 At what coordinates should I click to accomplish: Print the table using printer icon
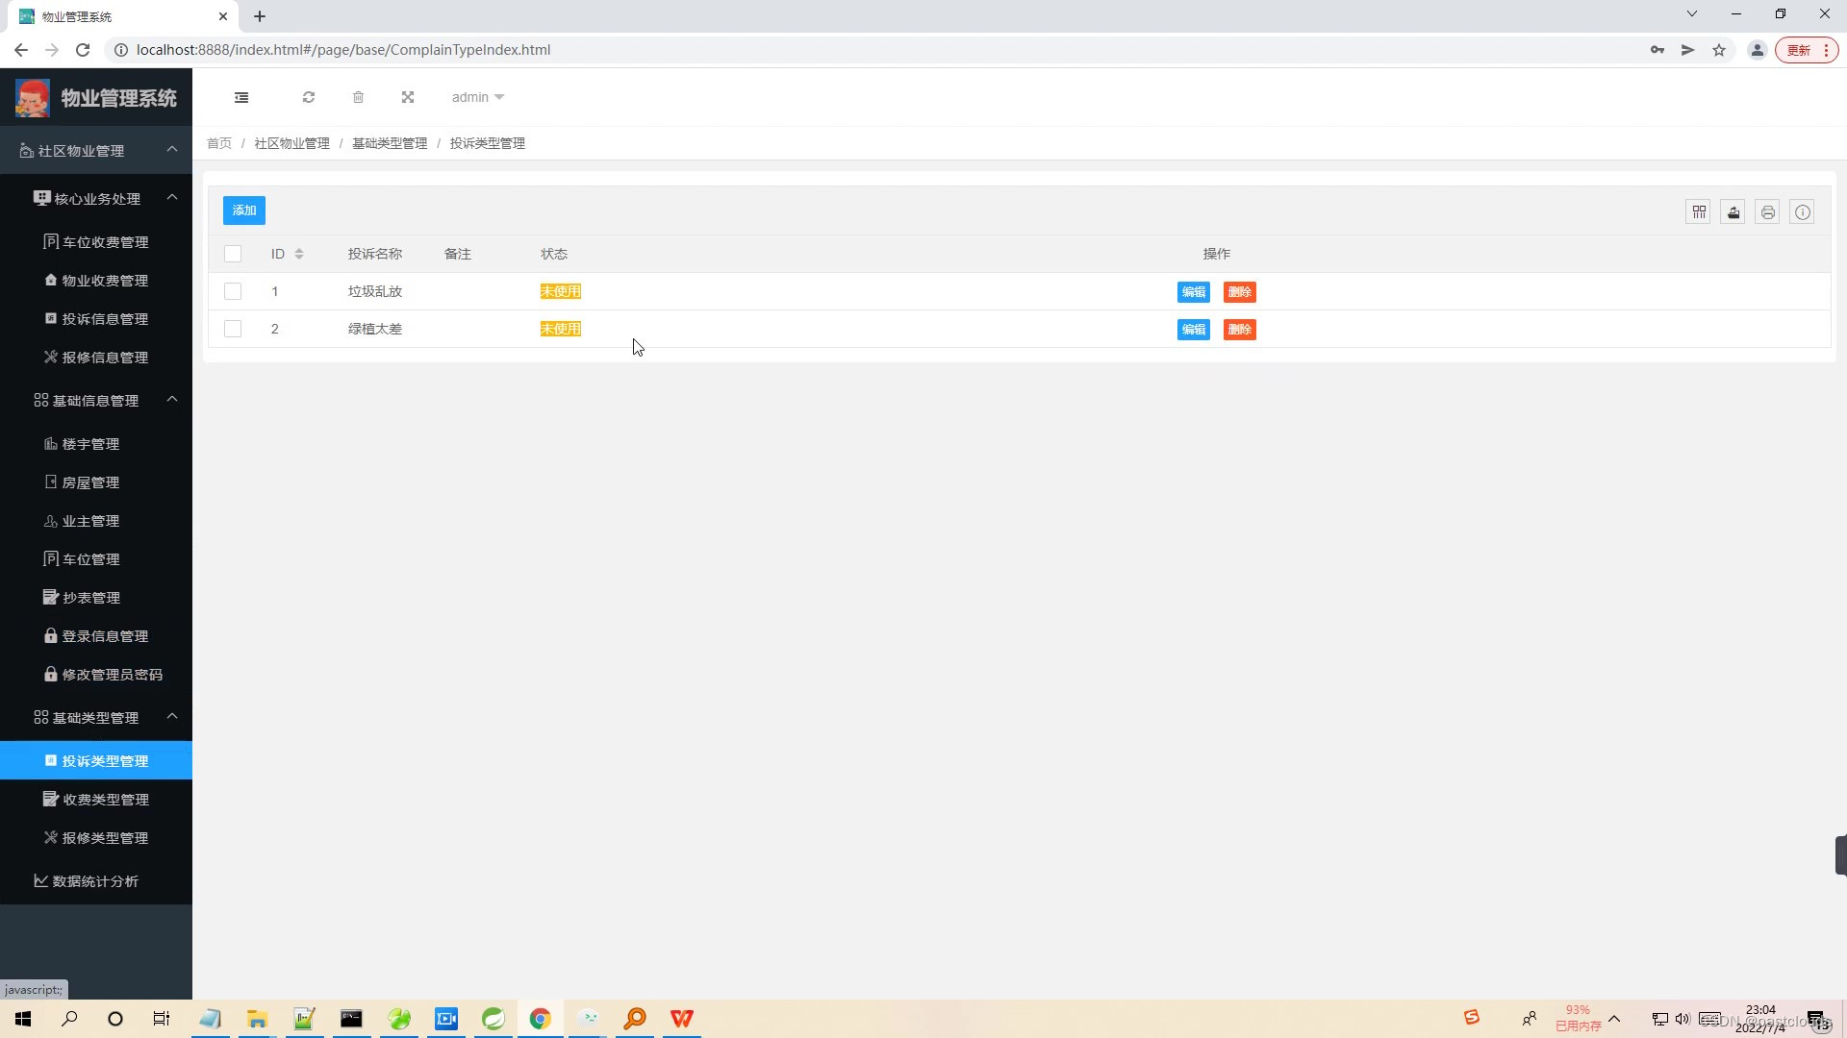coord(1767,211)
